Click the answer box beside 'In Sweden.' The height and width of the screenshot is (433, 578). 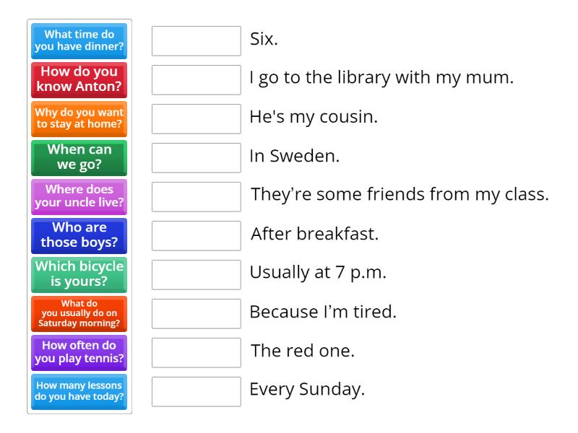[196, 158]
